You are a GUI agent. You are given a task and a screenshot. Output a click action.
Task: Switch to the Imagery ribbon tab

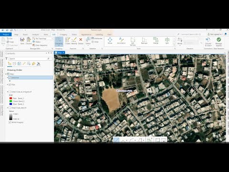(x=63, y=34)
